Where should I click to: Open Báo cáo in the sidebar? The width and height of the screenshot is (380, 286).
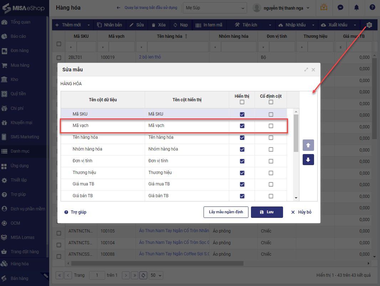click(18, 36)
